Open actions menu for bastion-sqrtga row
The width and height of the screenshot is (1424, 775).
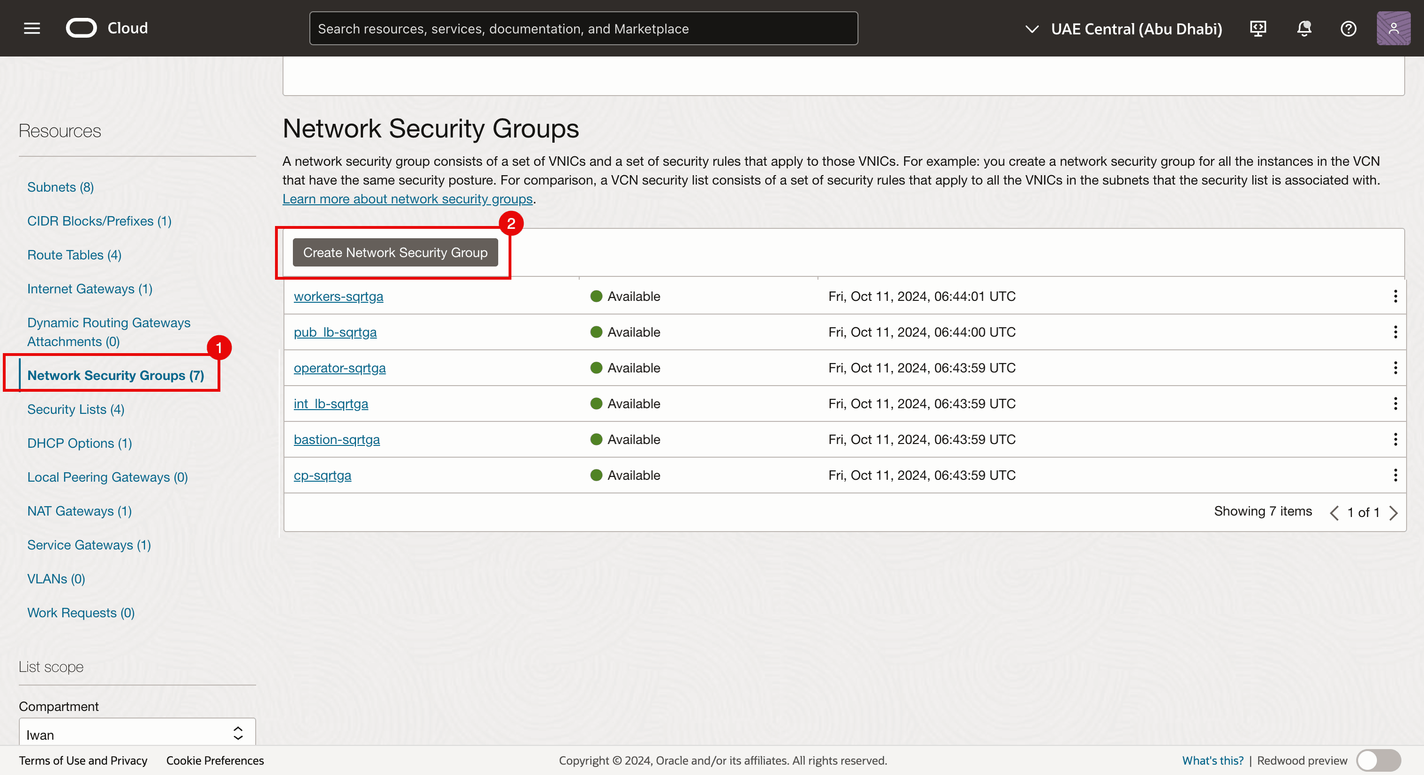(x=1395, y=439)
